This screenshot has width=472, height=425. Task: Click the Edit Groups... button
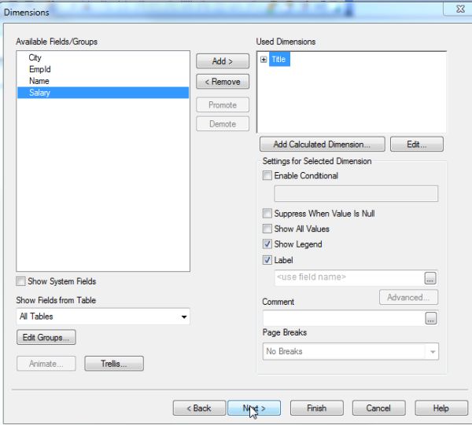[46, 337]
